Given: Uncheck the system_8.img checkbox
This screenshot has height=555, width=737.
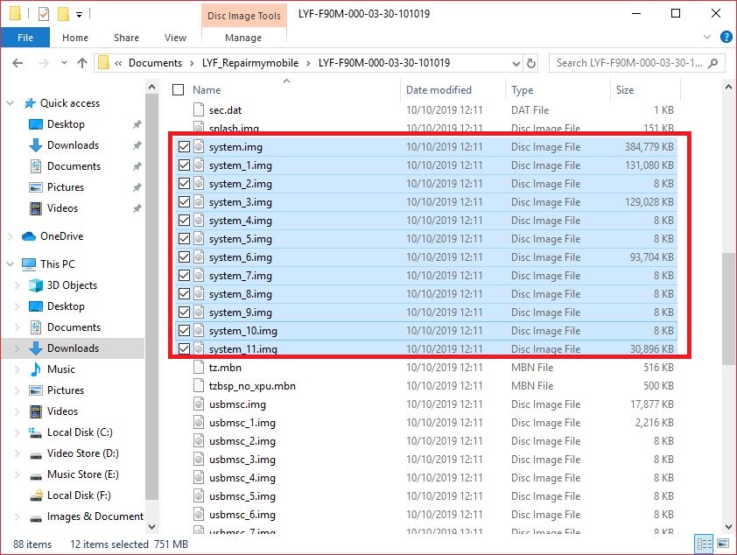Looking at the screenshot, I should click(184, 294).
